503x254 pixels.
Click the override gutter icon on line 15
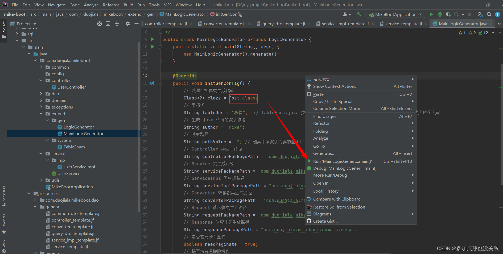[152, 83]
